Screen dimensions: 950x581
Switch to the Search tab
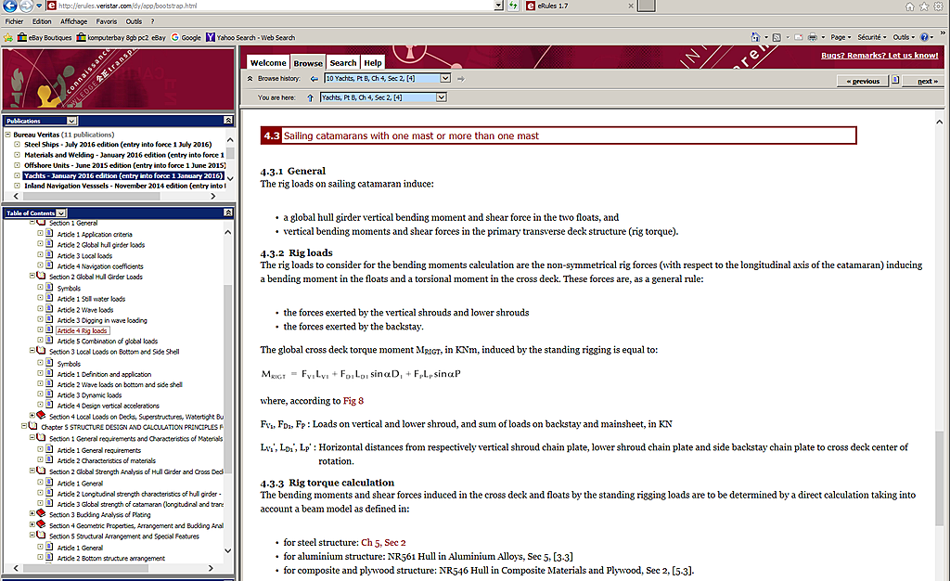tap(343, 62)
